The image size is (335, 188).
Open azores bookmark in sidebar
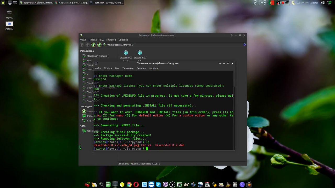(88, 111)
